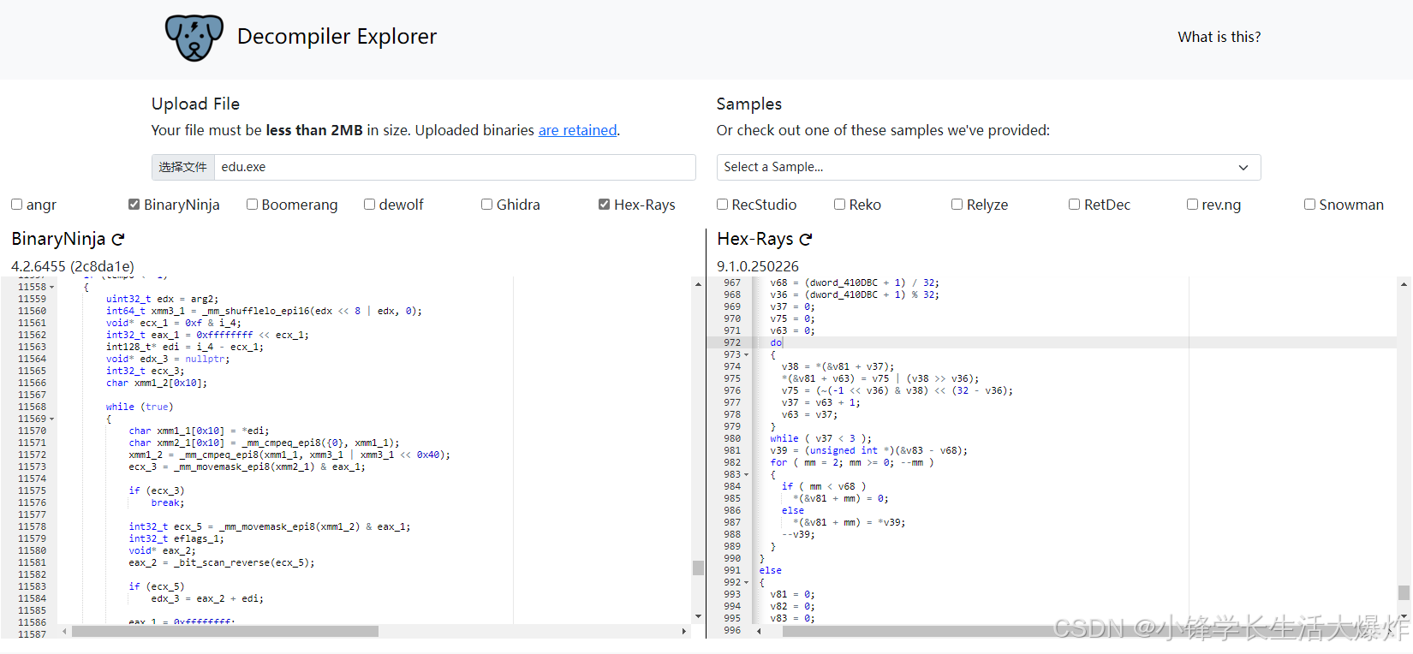This screenshot has width=1413, height=654.
Task: Click the choose file button for upload
Action: (x=183, y=167)
